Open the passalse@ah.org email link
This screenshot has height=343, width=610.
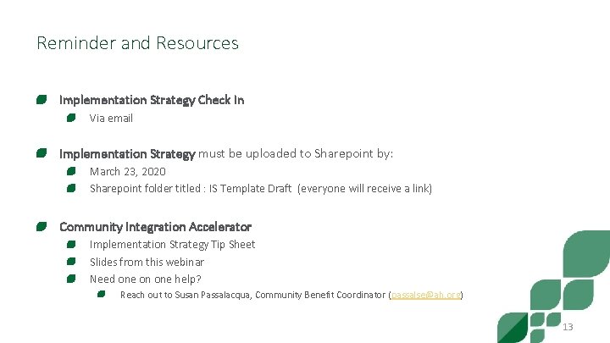coord(424,295)
